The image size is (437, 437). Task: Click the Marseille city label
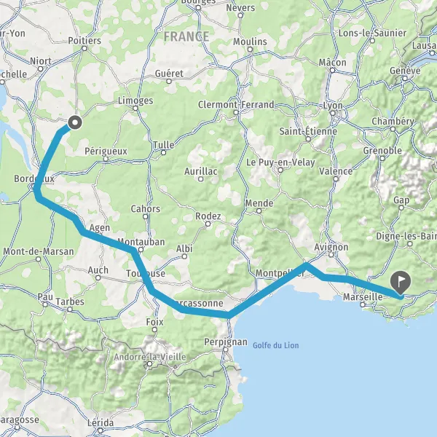point(363,297)
